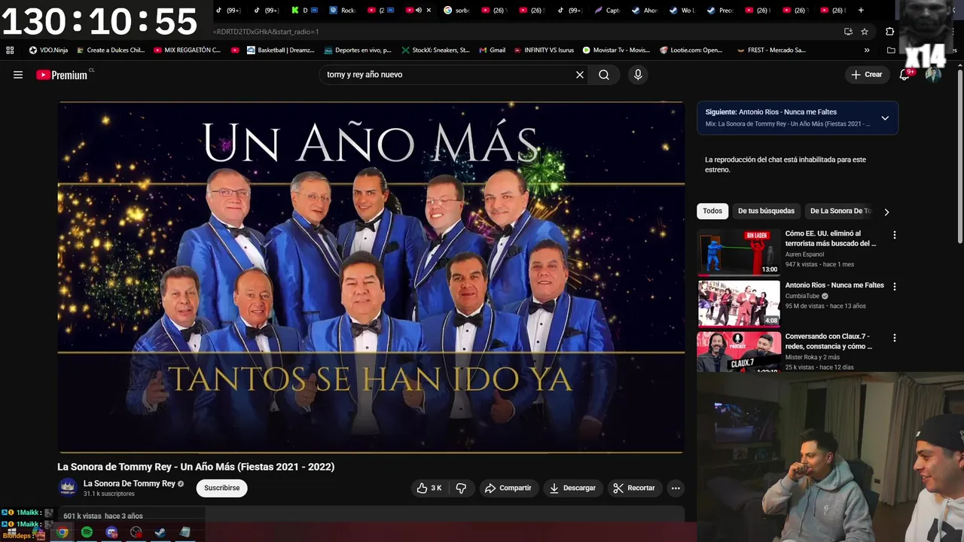
Task: Open the Movistar Tv bookmark
Action: pos(616,50)
